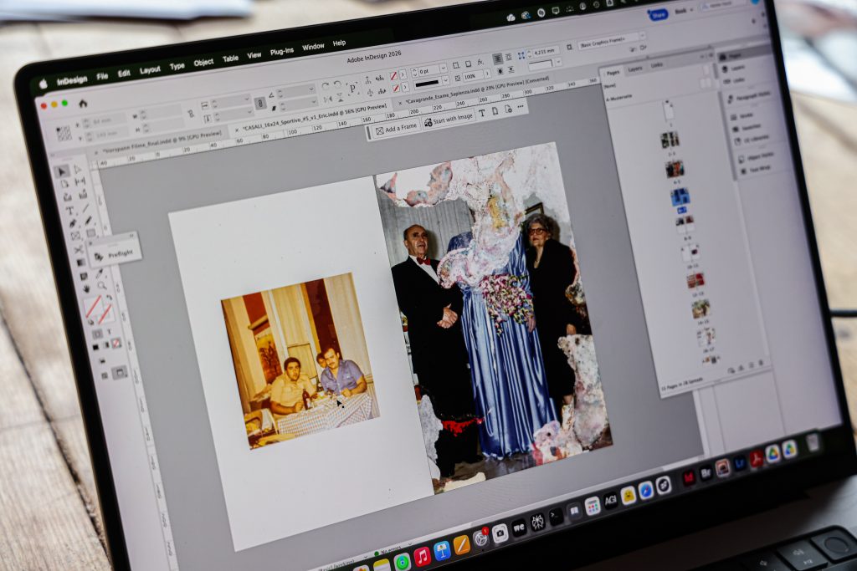
Task: Open the more options ellipsis in contextual bar
Action: [x=521, y=106]
